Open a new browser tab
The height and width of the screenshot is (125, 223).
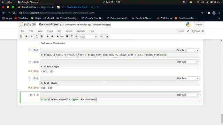tap(98, 7)
